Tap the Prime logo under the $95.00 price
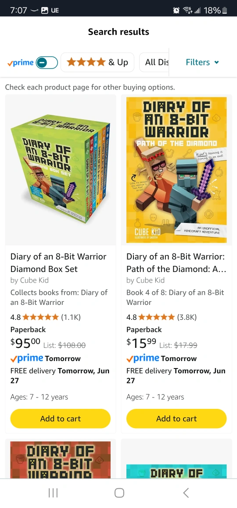 27,358
